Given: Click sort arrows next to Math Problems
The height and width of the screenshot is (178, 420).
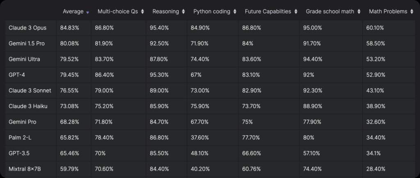Looking at the screenshot, I should (411, 12).
